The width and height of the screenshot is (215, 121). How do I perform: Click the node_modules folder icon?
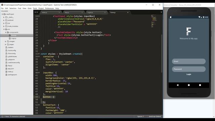coord(6,26)
